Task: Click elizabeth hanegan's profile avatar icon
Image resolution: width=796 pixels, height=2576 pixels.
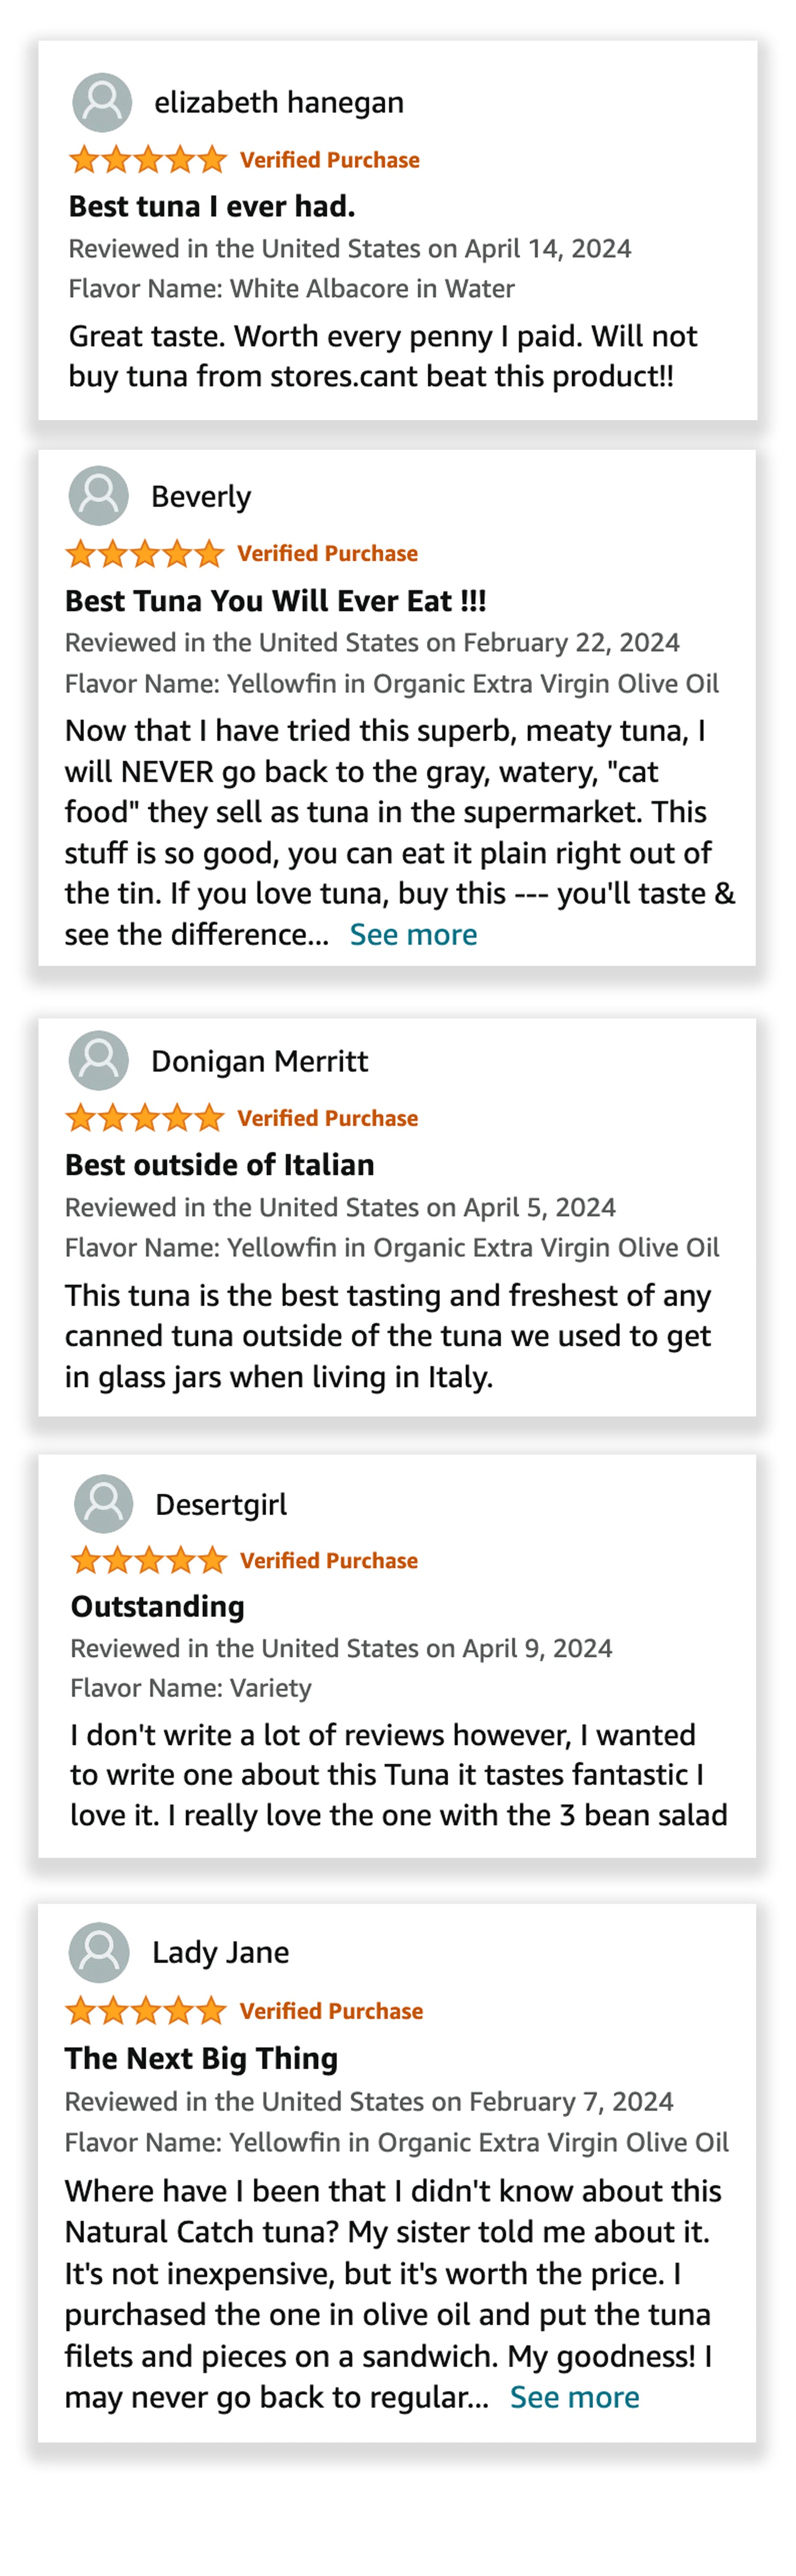Action: pyautogui.click(x=102, y=102)
